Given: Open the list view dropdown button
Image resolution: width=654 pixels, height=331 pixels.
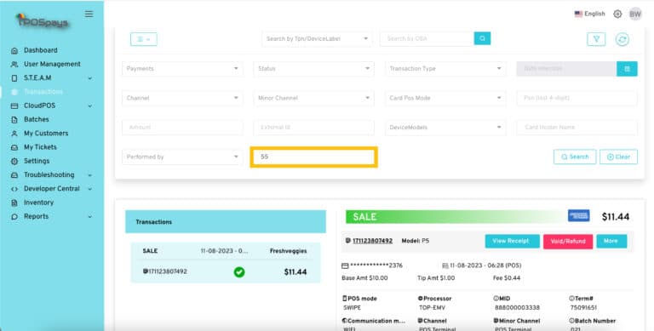Looking at the screenshot, I should 143,39.
